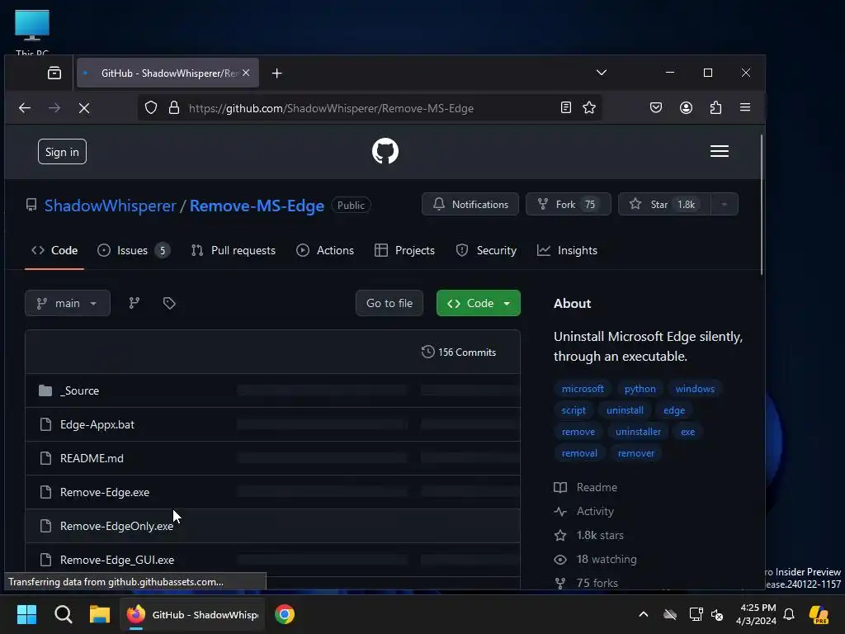Close the GitHub ShadowWhisperer tab
This screenshot has height=634, width=845.
(x=246, y=73)
